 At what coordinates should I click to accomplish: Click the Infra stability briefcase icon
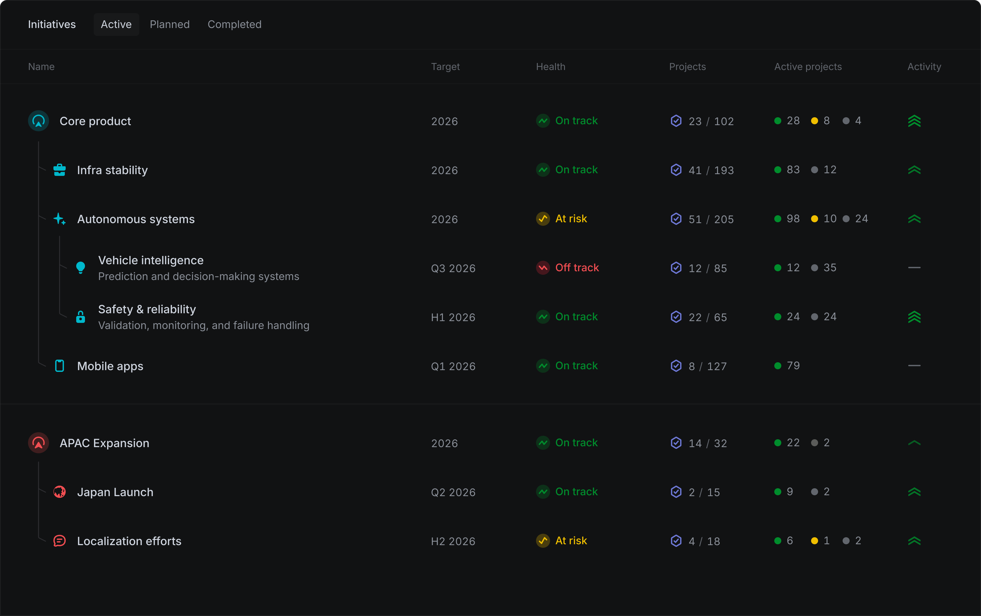60,170
